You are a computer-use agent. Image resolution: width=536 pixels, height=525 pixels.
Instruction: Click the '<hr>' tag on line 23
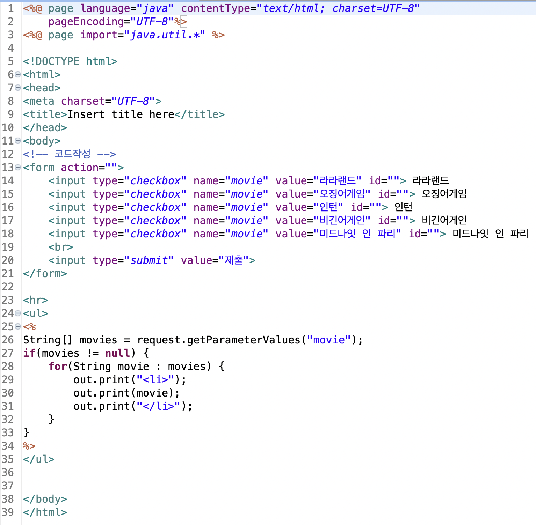click(36, 300)
